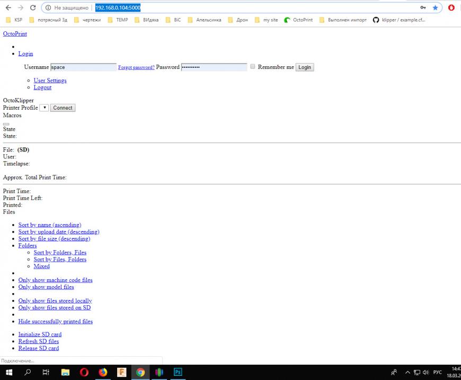The width and height of the screenshot is (461, 380).
Task: Click 'Release SD card' link
Action: tap(39, 348)
